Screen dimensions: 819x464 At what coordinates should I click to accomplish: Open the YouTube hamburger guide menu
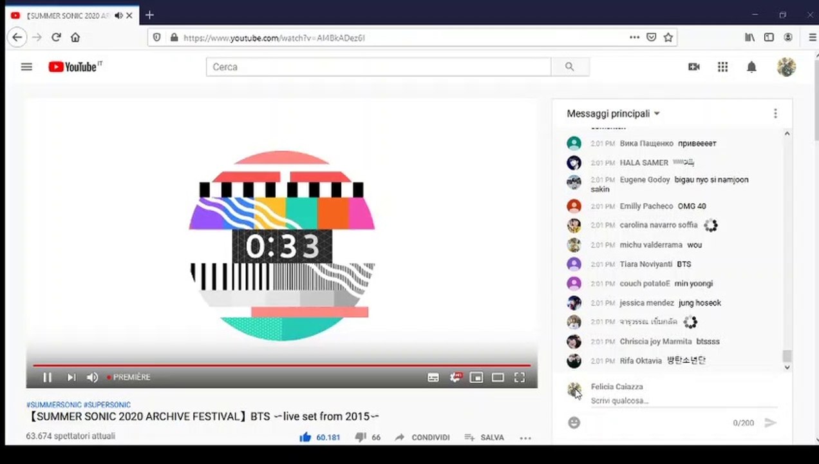(26, 67)
